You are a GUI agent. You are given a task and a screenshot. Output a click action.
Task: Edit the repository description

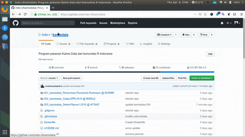pos(210,54)
